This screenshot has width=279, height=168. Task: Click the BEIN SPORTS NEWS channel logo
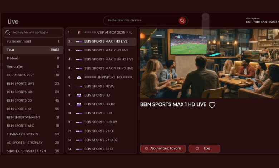point(79,86)
